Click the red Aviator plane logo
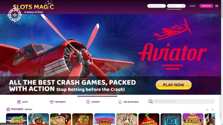This screenshot has width=223, height=125. tap(172, 29)
